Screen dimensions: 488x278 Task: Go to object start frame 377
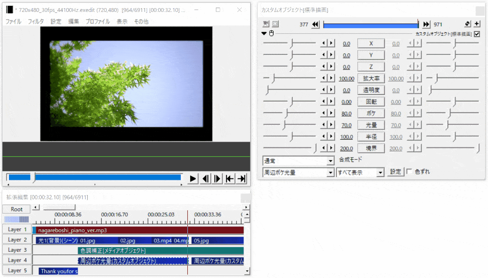(315, 25)
